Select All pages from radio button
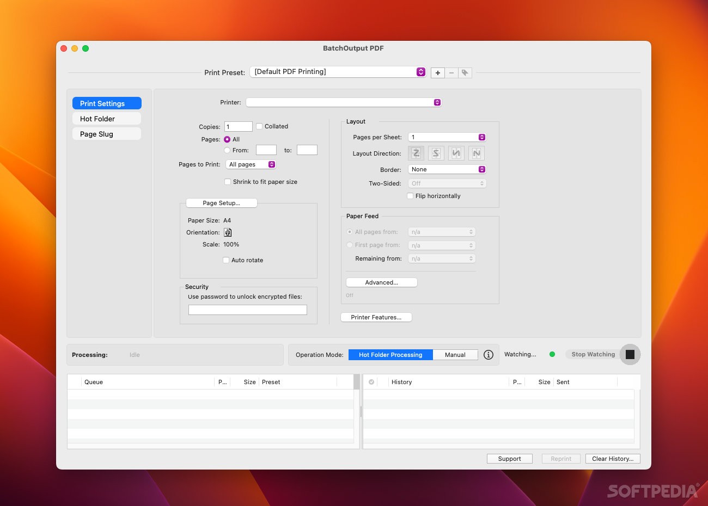Viewport: 708px width, 506px height. (350, 232)
